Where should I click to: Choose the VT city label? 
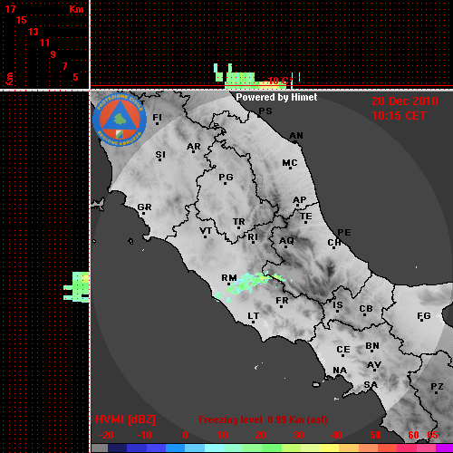[x=206, y=231]
